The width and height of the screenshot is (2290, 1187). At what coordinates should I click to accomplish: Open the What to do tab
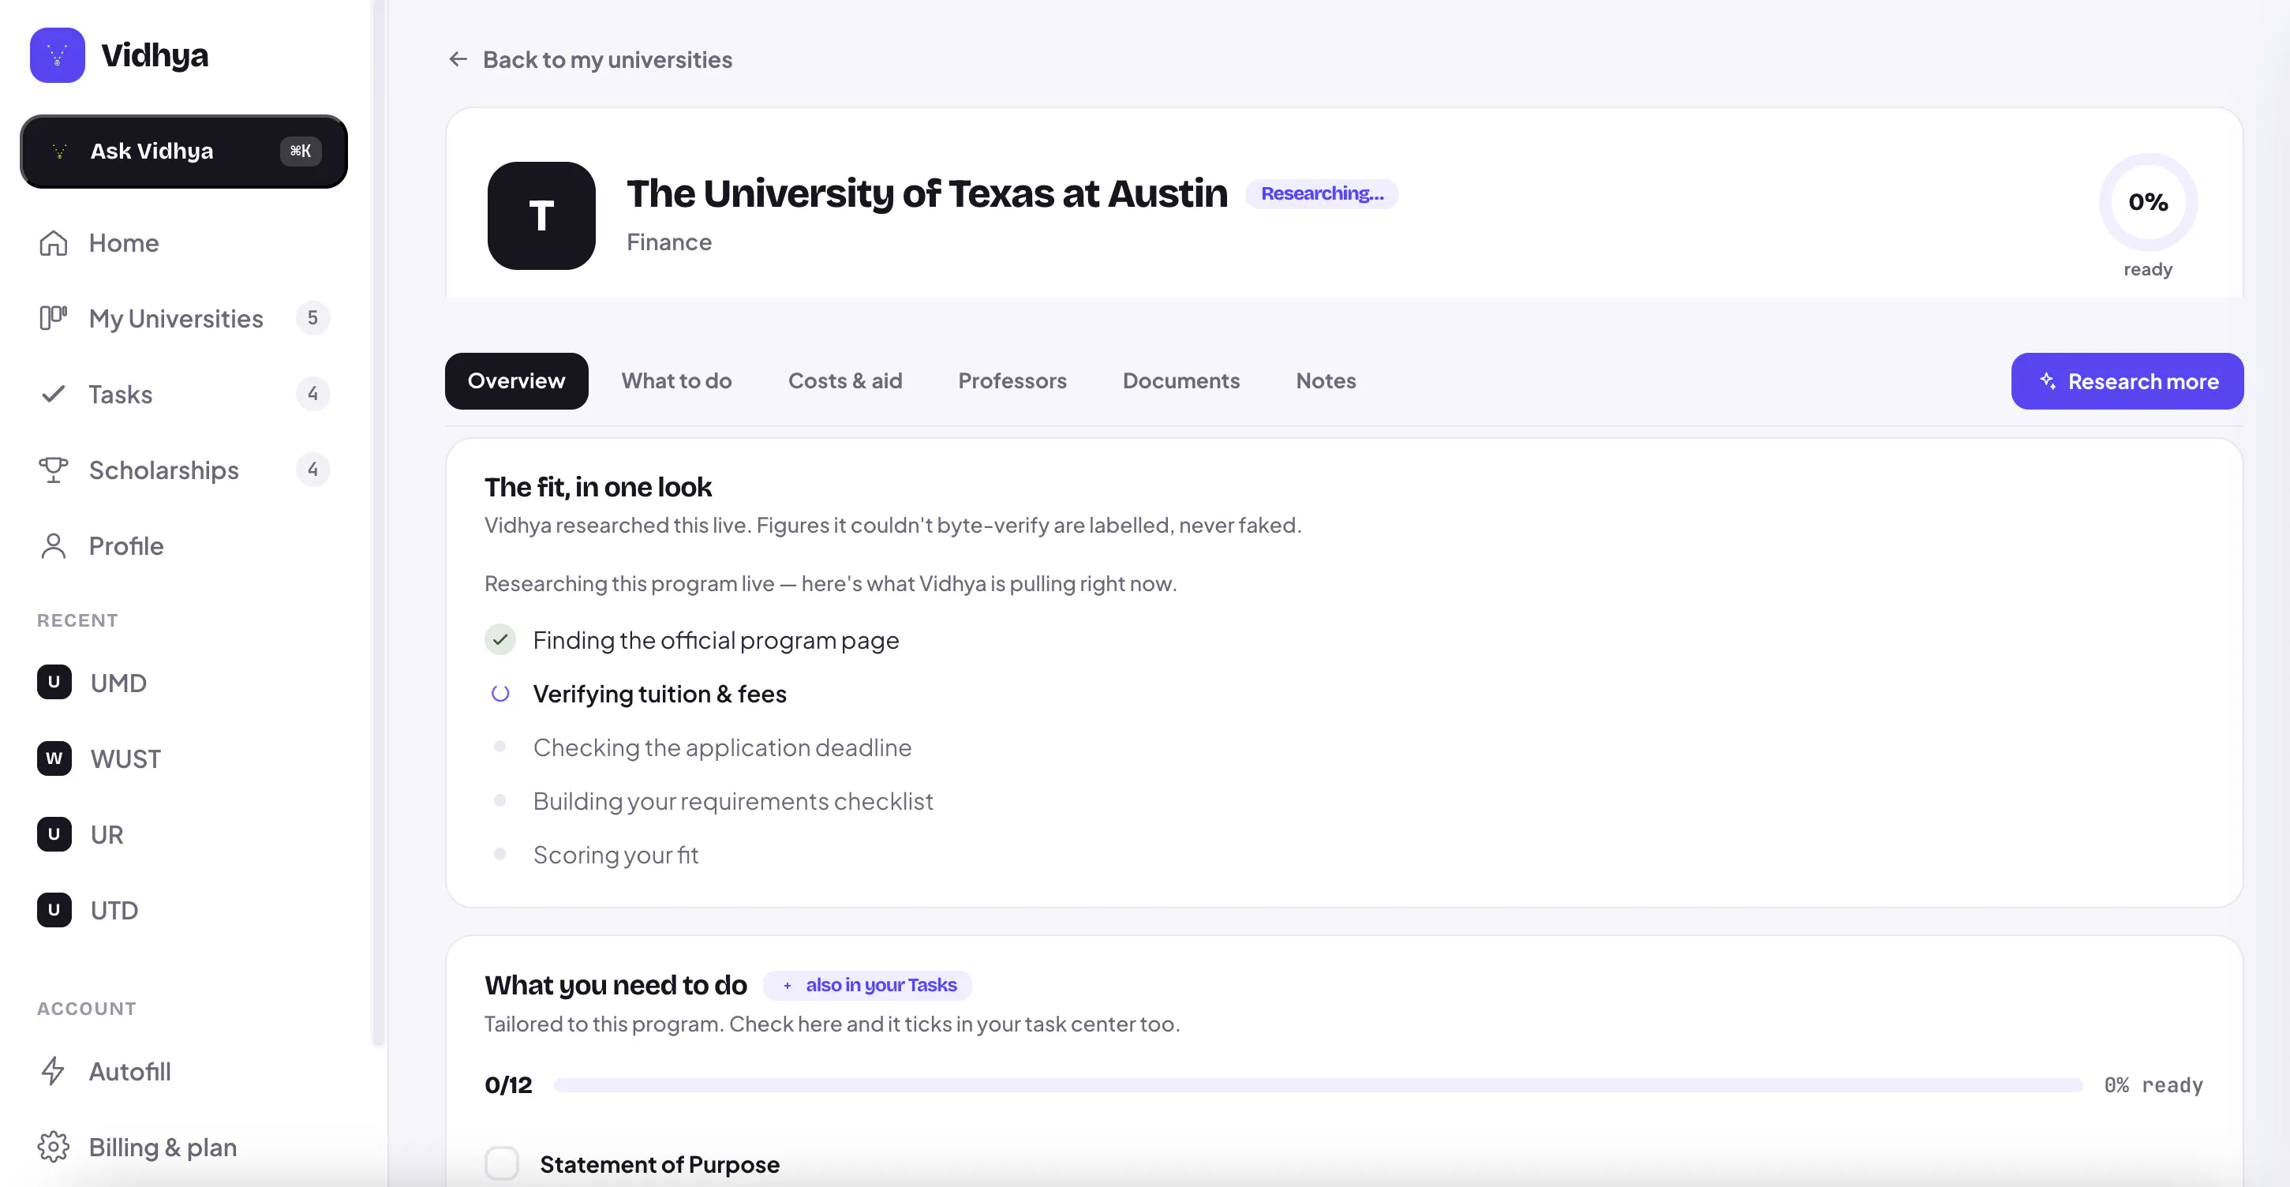click(676, 381)
